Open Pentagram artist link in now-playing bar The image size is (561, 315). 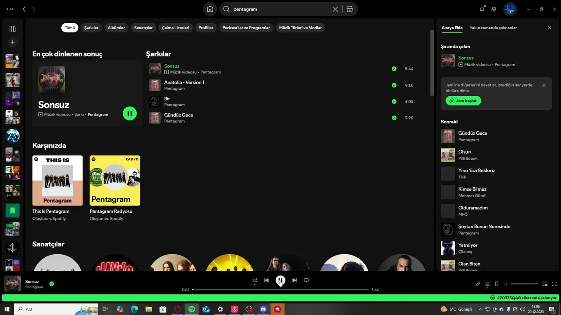coord(34,287)
